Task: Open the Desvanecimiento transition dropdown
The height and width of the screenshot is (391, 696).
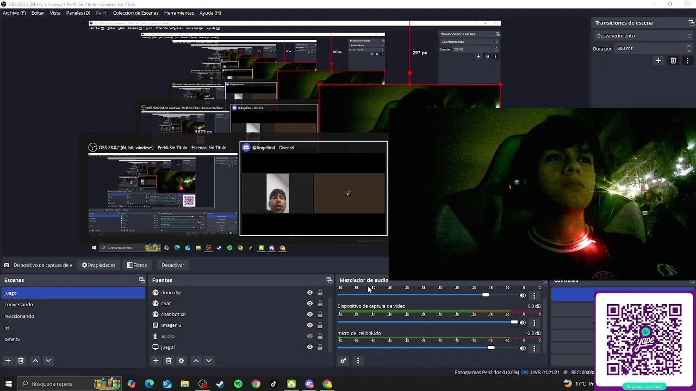Action: [643, 36]
